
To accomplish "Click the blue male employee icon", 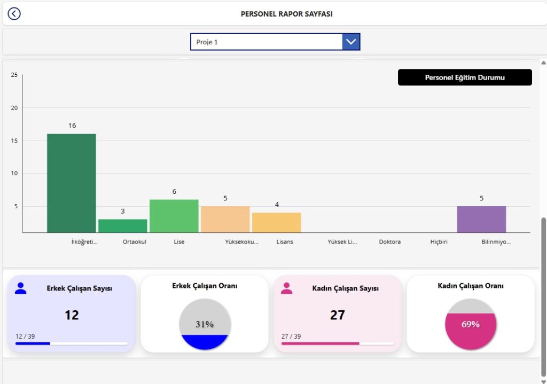I will pyautogui.click(x=21, y=288).
